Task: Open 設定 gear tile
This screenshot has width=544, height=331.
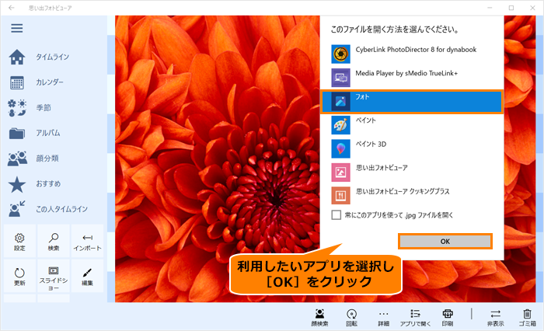Action: (x=19, y=241)
